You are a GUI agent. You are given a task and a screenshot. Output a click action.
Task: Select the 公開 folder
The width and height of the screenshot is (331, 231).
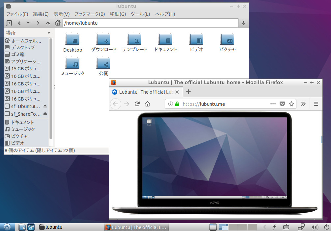103,66
